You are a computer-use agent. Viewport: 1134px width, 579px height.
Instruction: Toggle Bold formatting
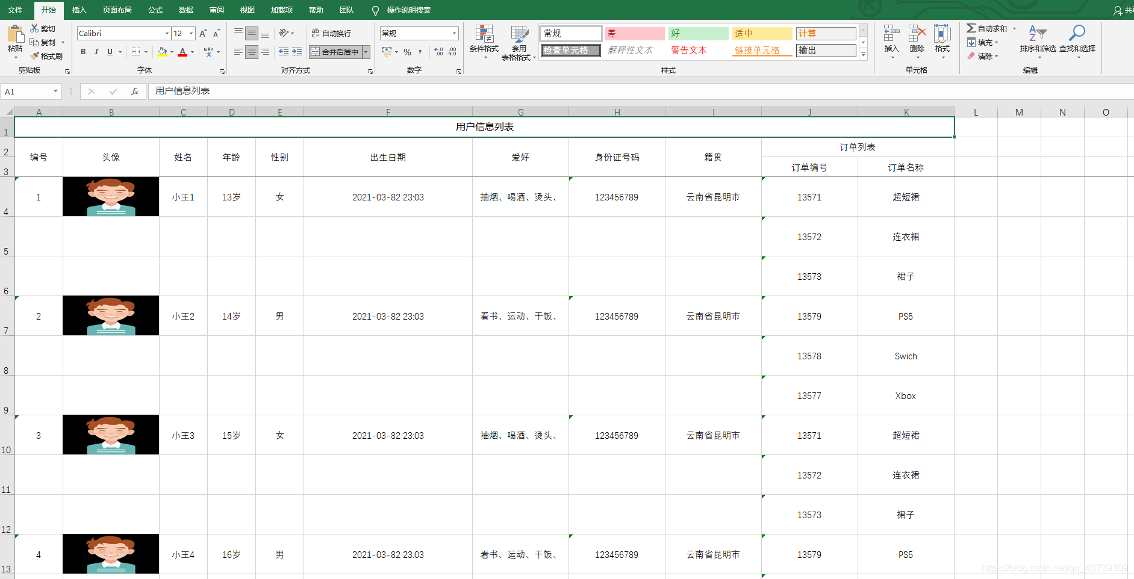coord(83,52)
